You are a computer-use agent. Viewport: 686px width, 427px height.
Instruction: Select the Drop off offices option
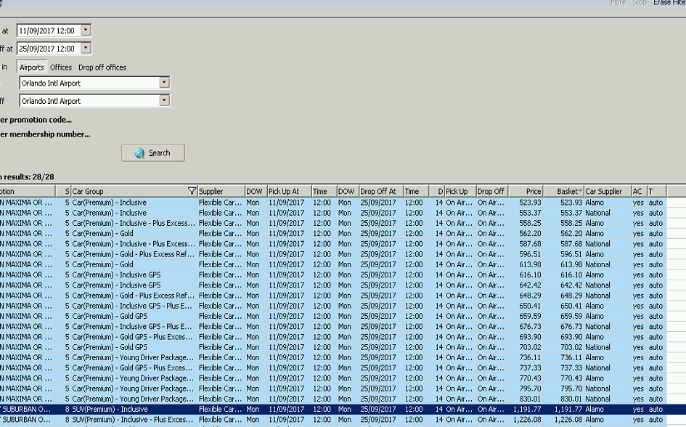(102, 68)
